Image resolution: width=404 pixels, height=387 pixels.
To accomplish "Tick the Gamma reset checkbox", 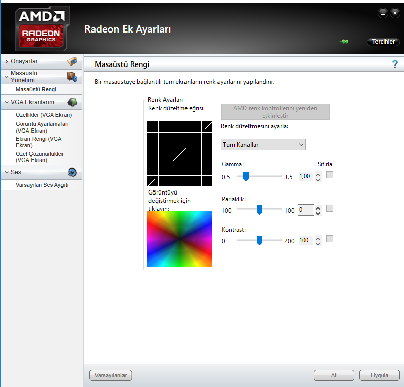I will coord(330,175).
